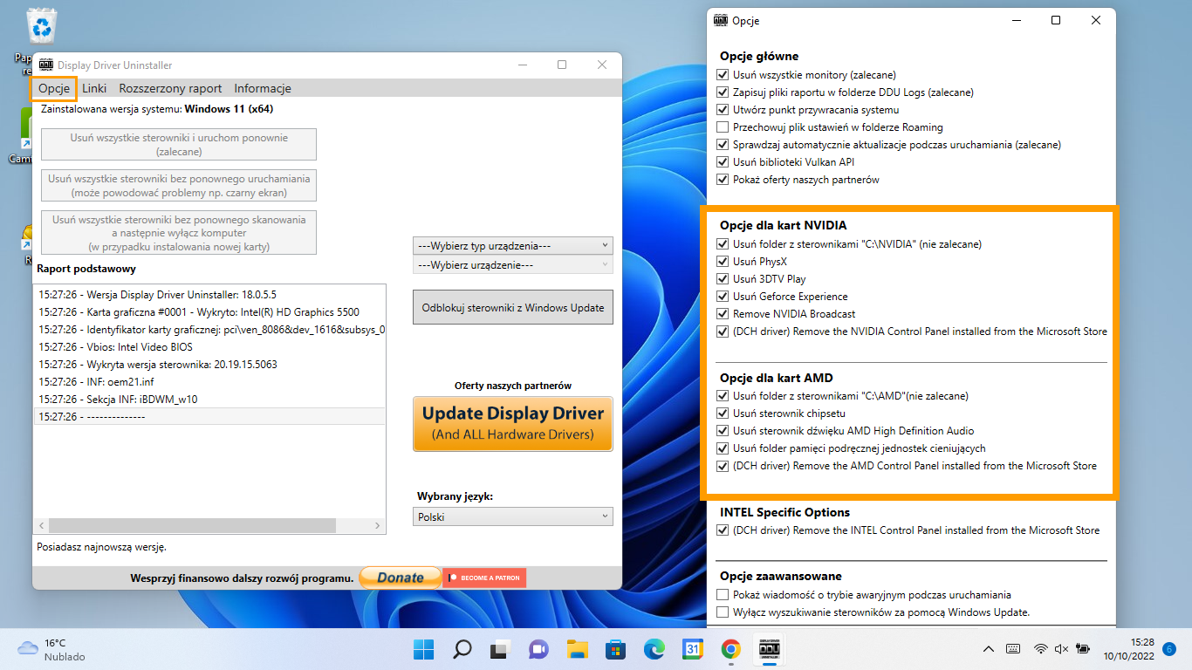Open Task View on taskbar
The height and width of the screenshot is (670, 1192).
[500, 649]
